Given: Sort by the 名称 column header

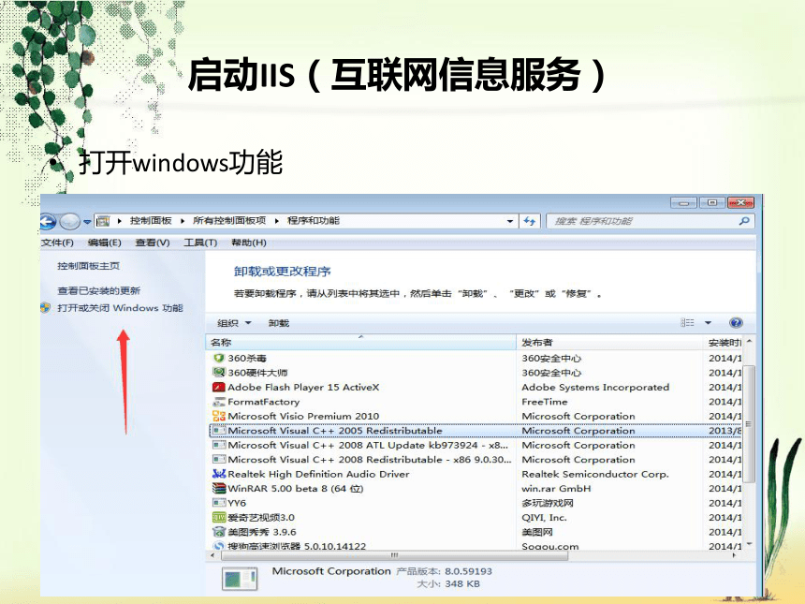Looking at the screenshot, I should [x=361, y=343].
